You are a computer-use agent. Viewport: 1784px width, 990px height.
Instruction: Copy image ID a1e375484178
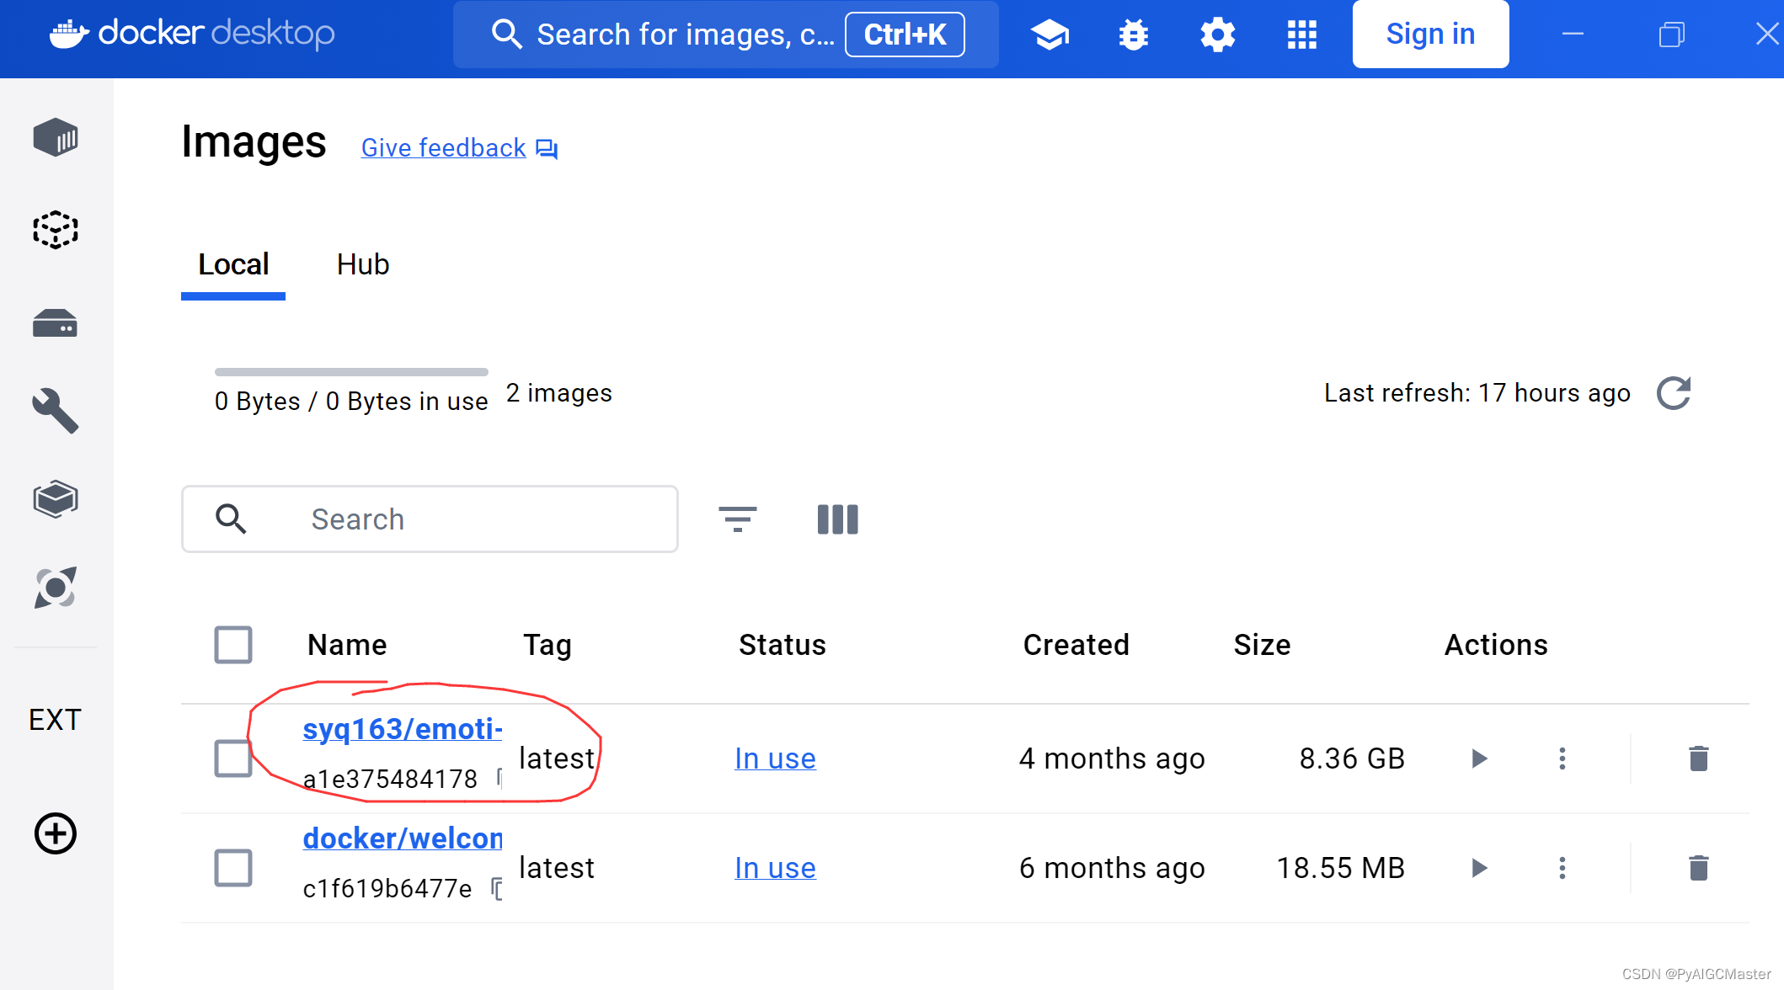(x=499, y=779)
